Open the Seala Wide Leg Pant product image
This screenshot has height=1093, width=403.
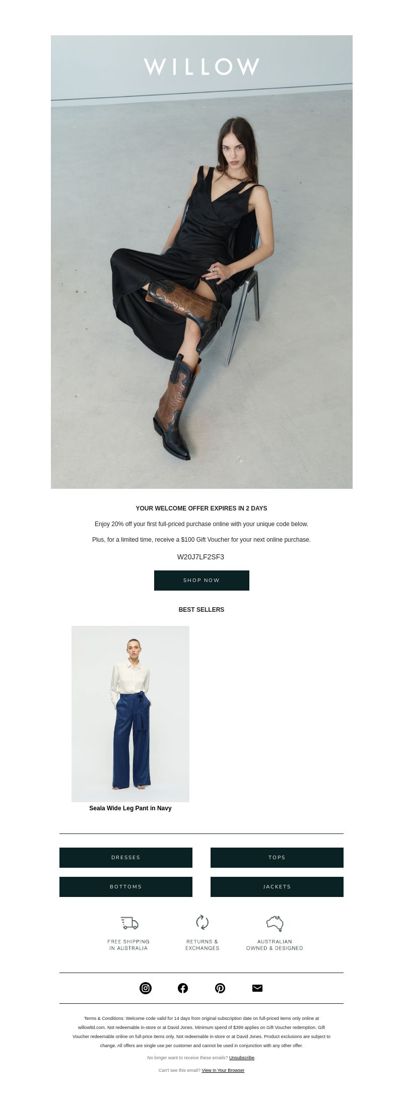pos(130,714)
